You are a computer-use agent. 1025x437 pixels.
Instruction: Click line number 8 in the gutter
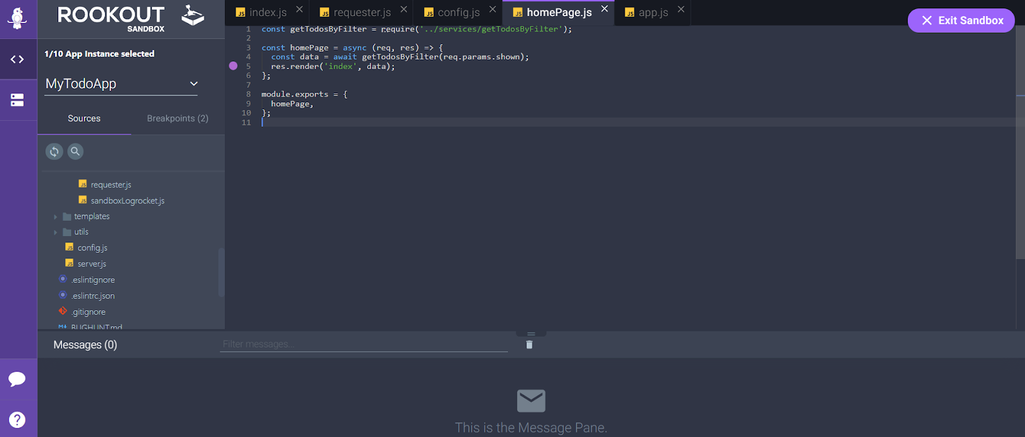pyautogui.click(x=249, y=95)
